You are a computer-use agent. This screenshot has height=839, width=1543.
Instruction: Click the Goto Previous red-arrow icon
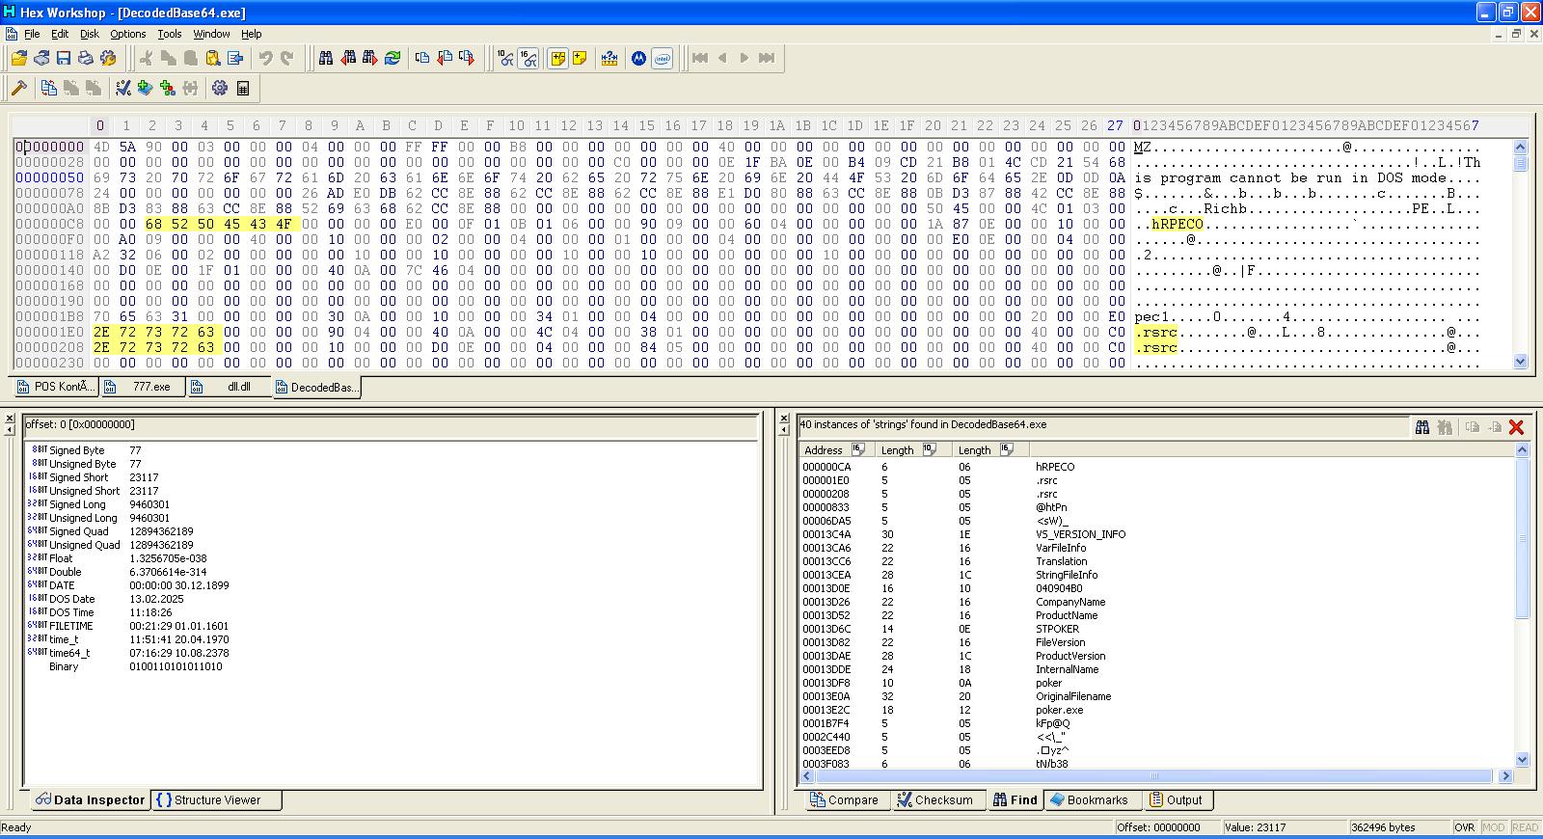pos(445,58)
